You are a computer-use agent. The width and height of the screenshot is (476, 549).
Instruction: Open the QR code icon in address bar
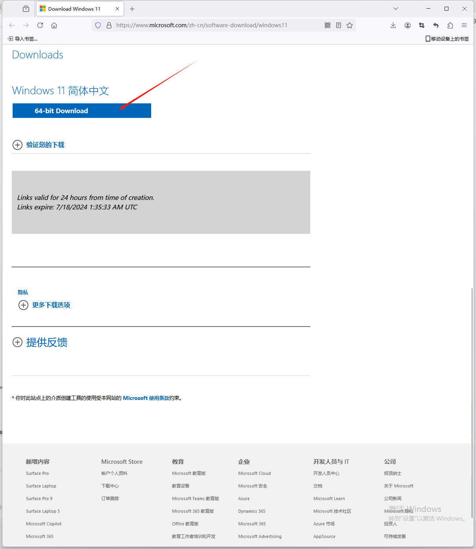[328, 25]
